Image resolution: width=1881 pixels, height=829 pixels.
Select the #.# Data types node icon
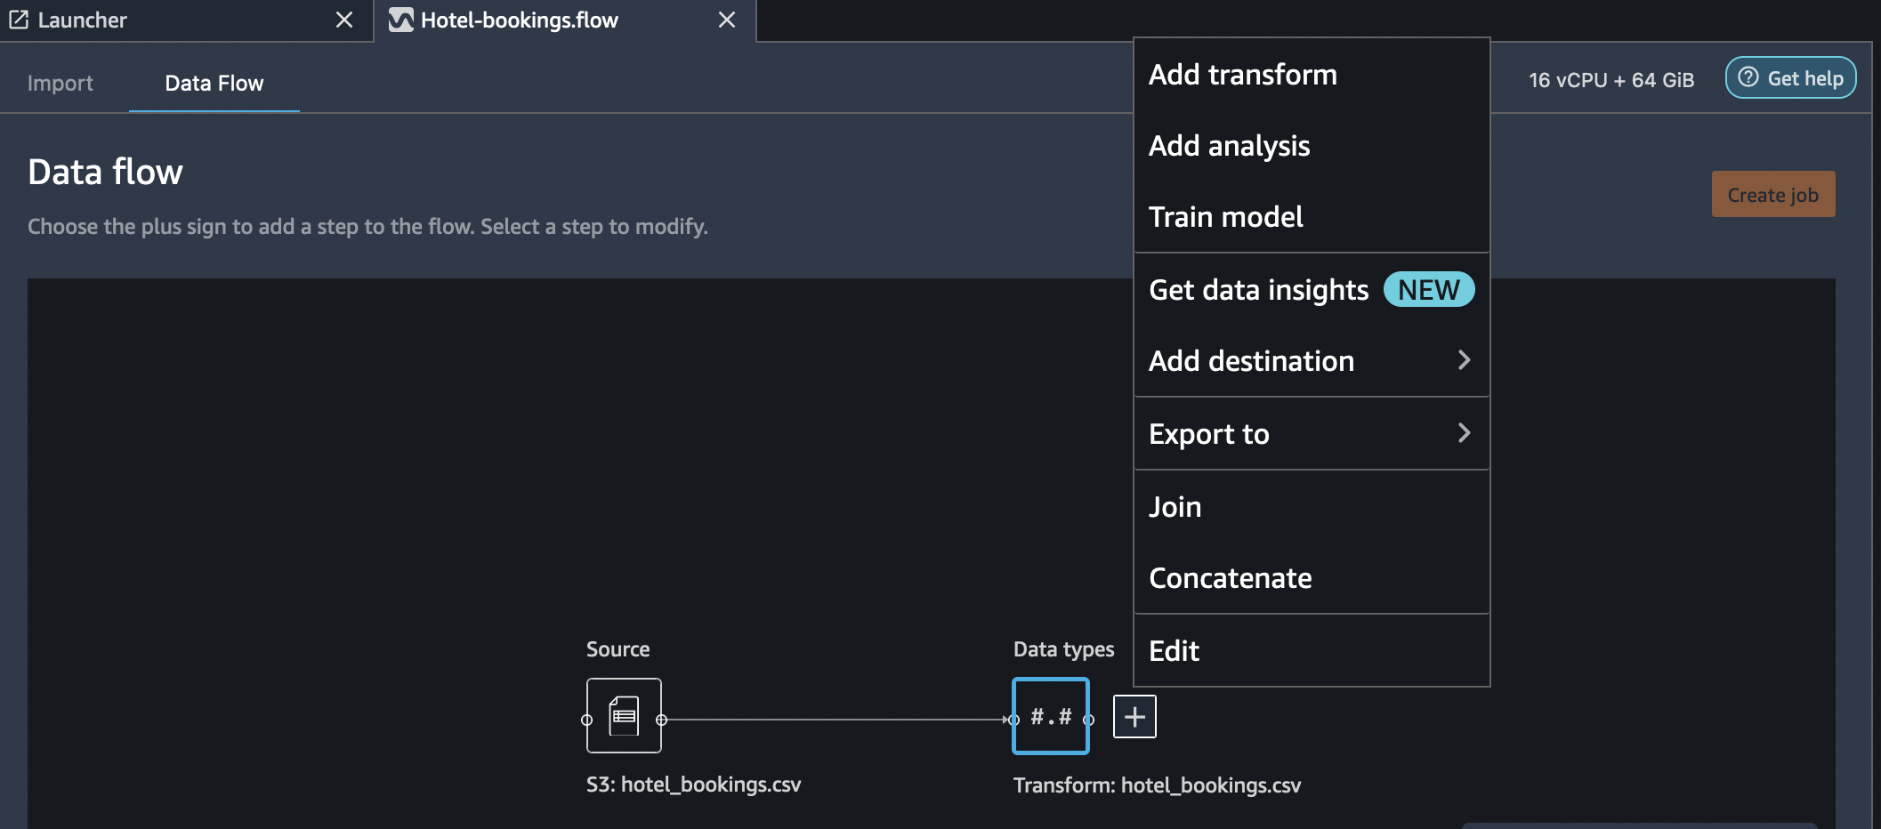(x=1050, y=717)
